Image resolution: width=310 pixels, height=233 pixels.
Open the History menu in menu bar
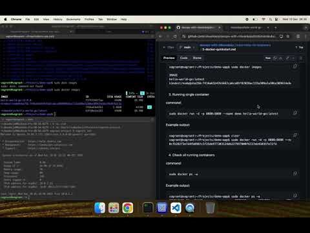click(57, 19)
